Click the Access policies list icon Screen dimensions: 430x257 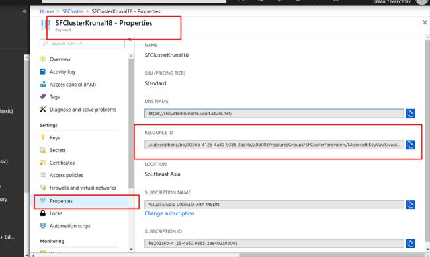tap(43, 175)
